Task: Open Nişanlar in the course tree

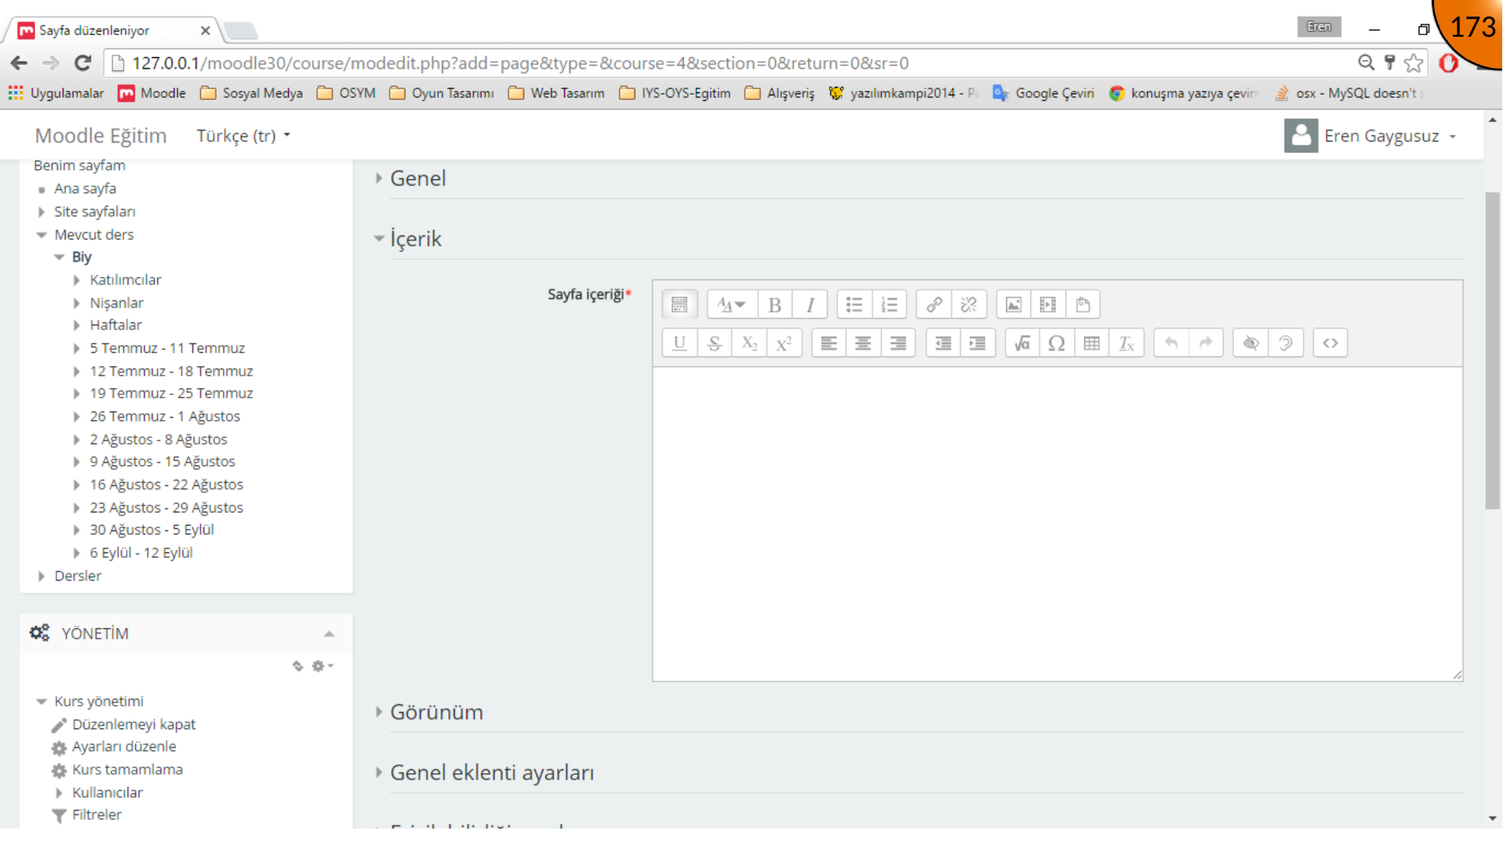Action: pyautogui.click(x=116, y=303)
